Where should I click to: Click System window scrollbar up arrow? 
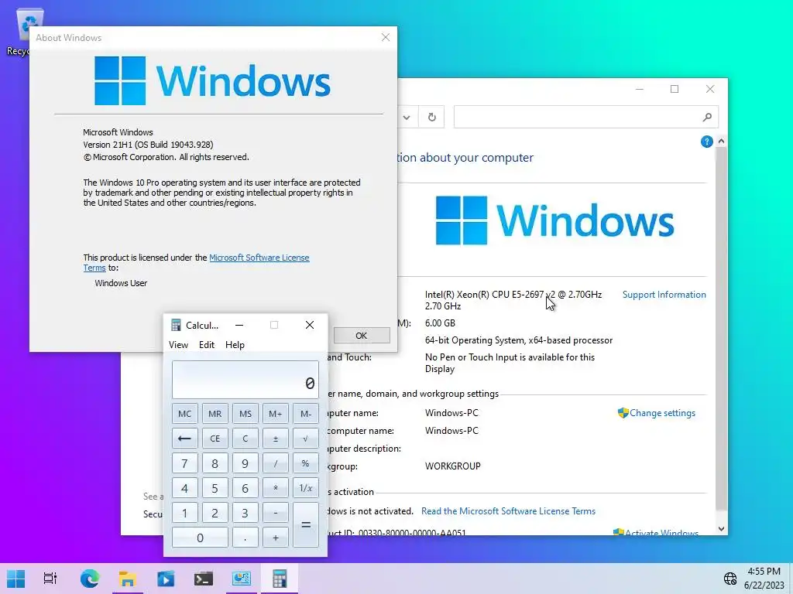click(x=721, y=142)
